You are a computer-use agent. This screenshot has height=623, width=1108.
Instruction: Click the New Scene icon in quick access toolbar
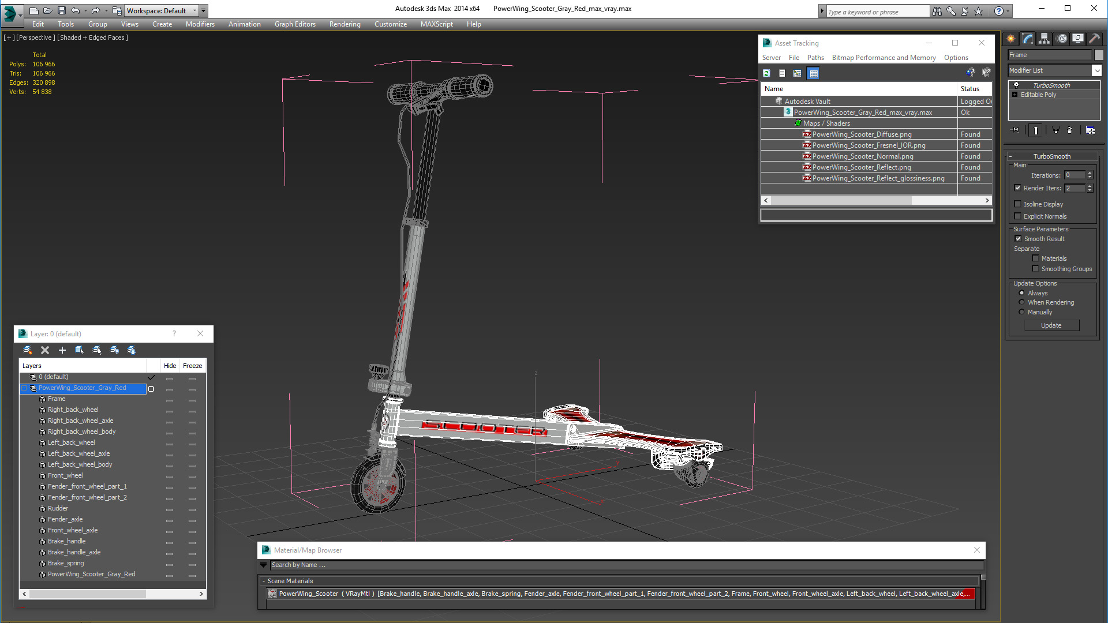(34, 10)
